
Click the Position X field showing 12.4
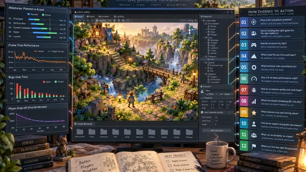point(214,102)
